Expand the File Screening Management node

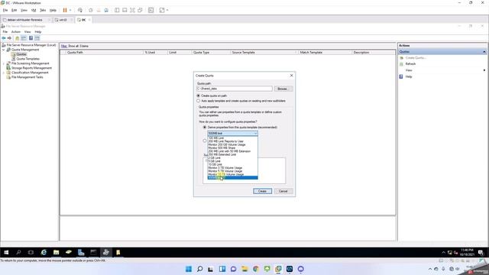[4, 63]
